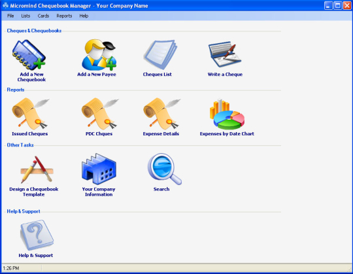353x274 pixels.
Task: Close the Chequebook Manager window
Action: coord(347,5)
